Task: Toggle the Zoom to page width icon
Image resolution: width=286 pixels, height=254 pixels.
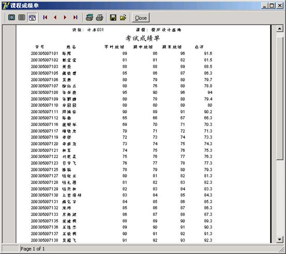Action: pos(32,18)
